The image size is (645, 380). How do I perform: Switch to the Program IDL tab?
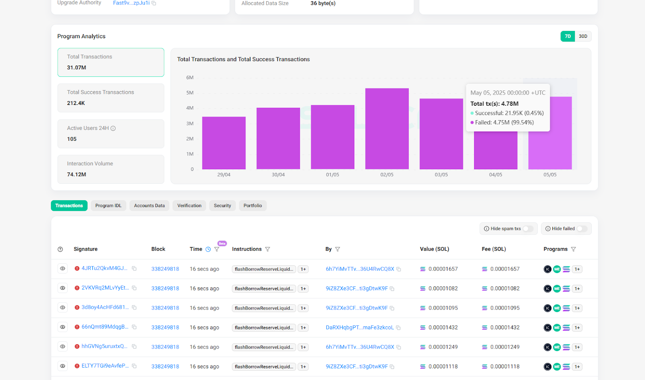[108, 205]
